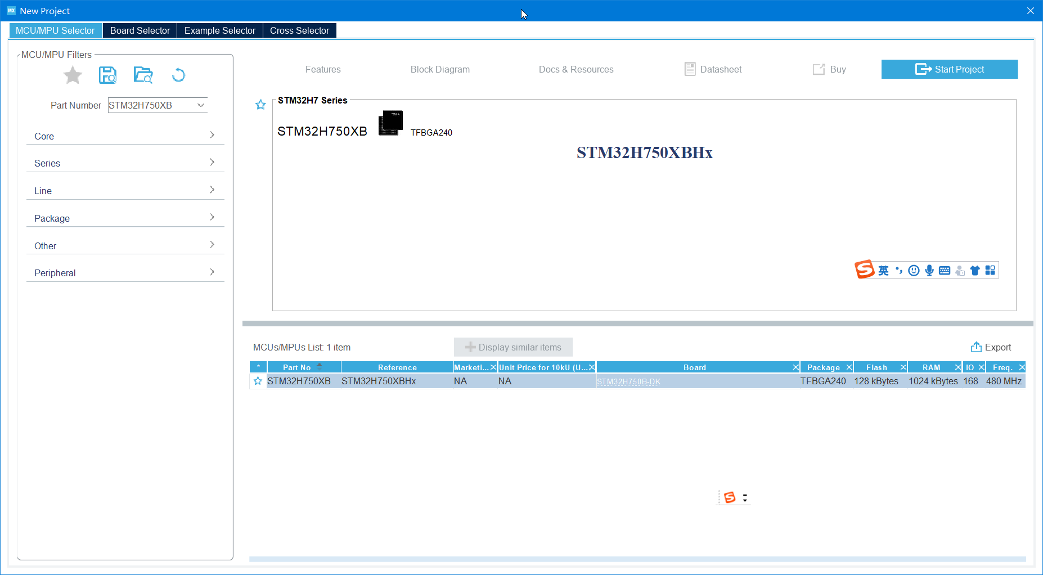Image resolution: width=1043 pixels, height=575 pixels.
Task: Open the Part Number dropdown
Action: (x=201, y=105)
